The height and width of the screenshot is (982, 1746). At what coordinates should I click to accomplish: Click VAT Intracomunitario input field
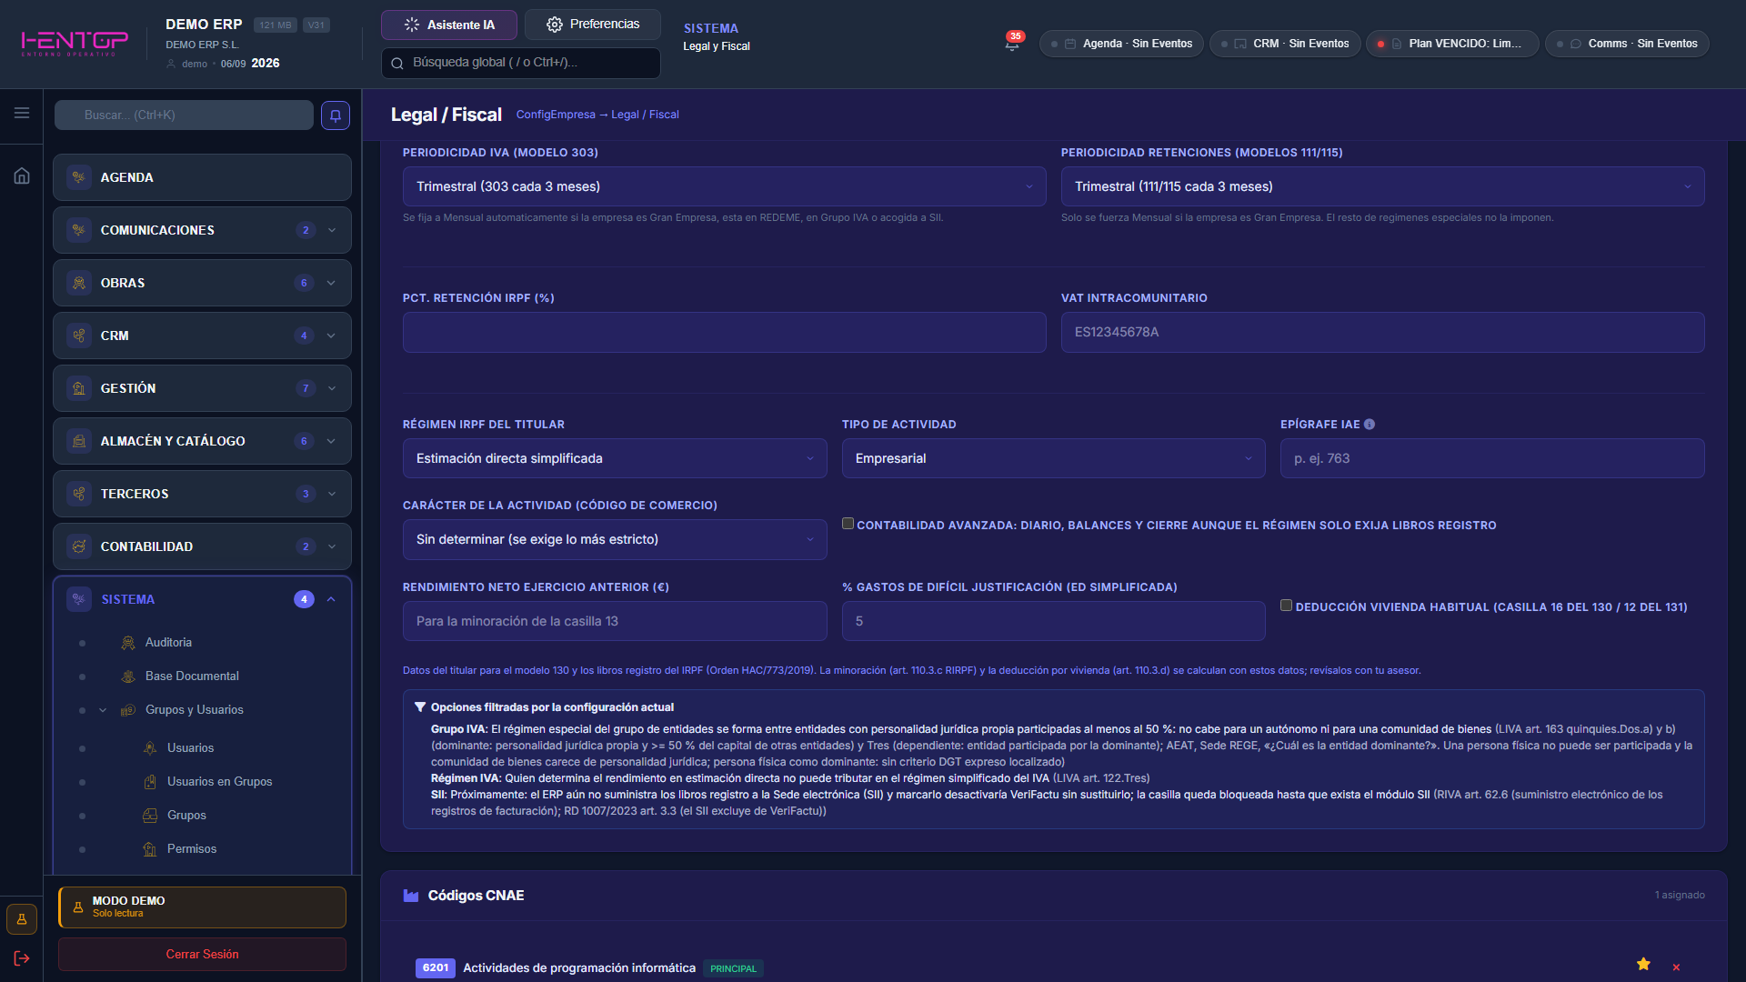click(1382, 332)
